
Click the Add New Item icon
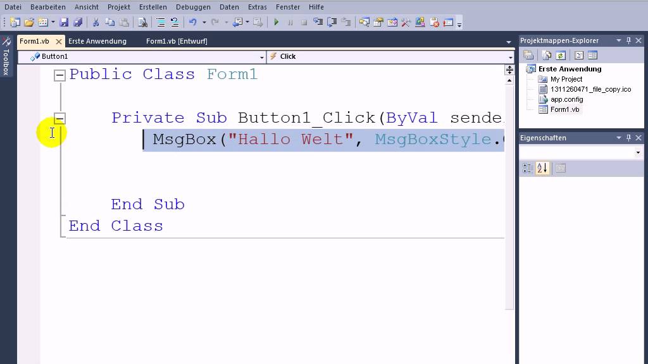[43, 22]
